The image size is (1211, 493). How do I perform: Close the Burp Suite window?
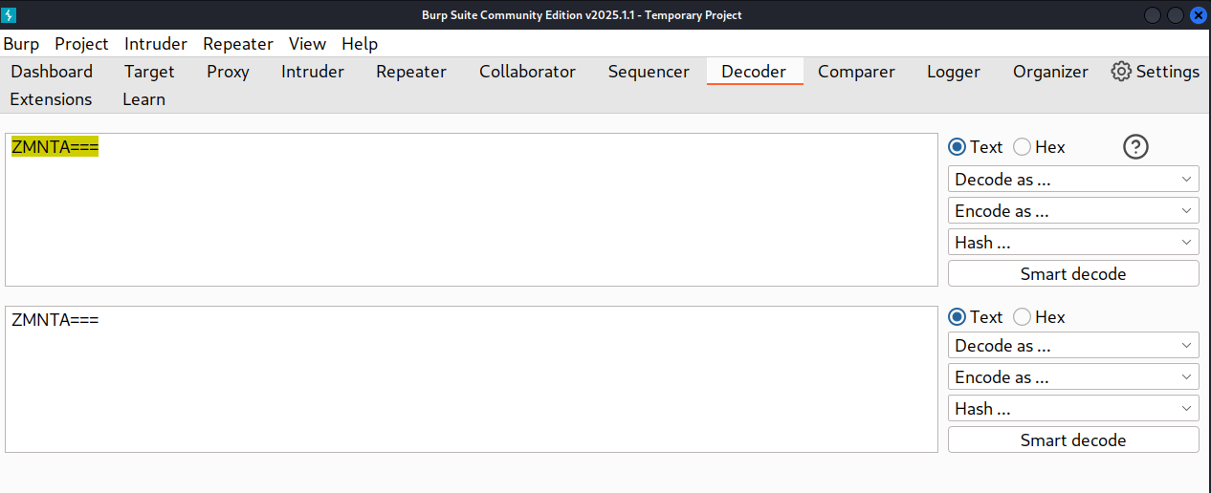tap(1198, 14)
